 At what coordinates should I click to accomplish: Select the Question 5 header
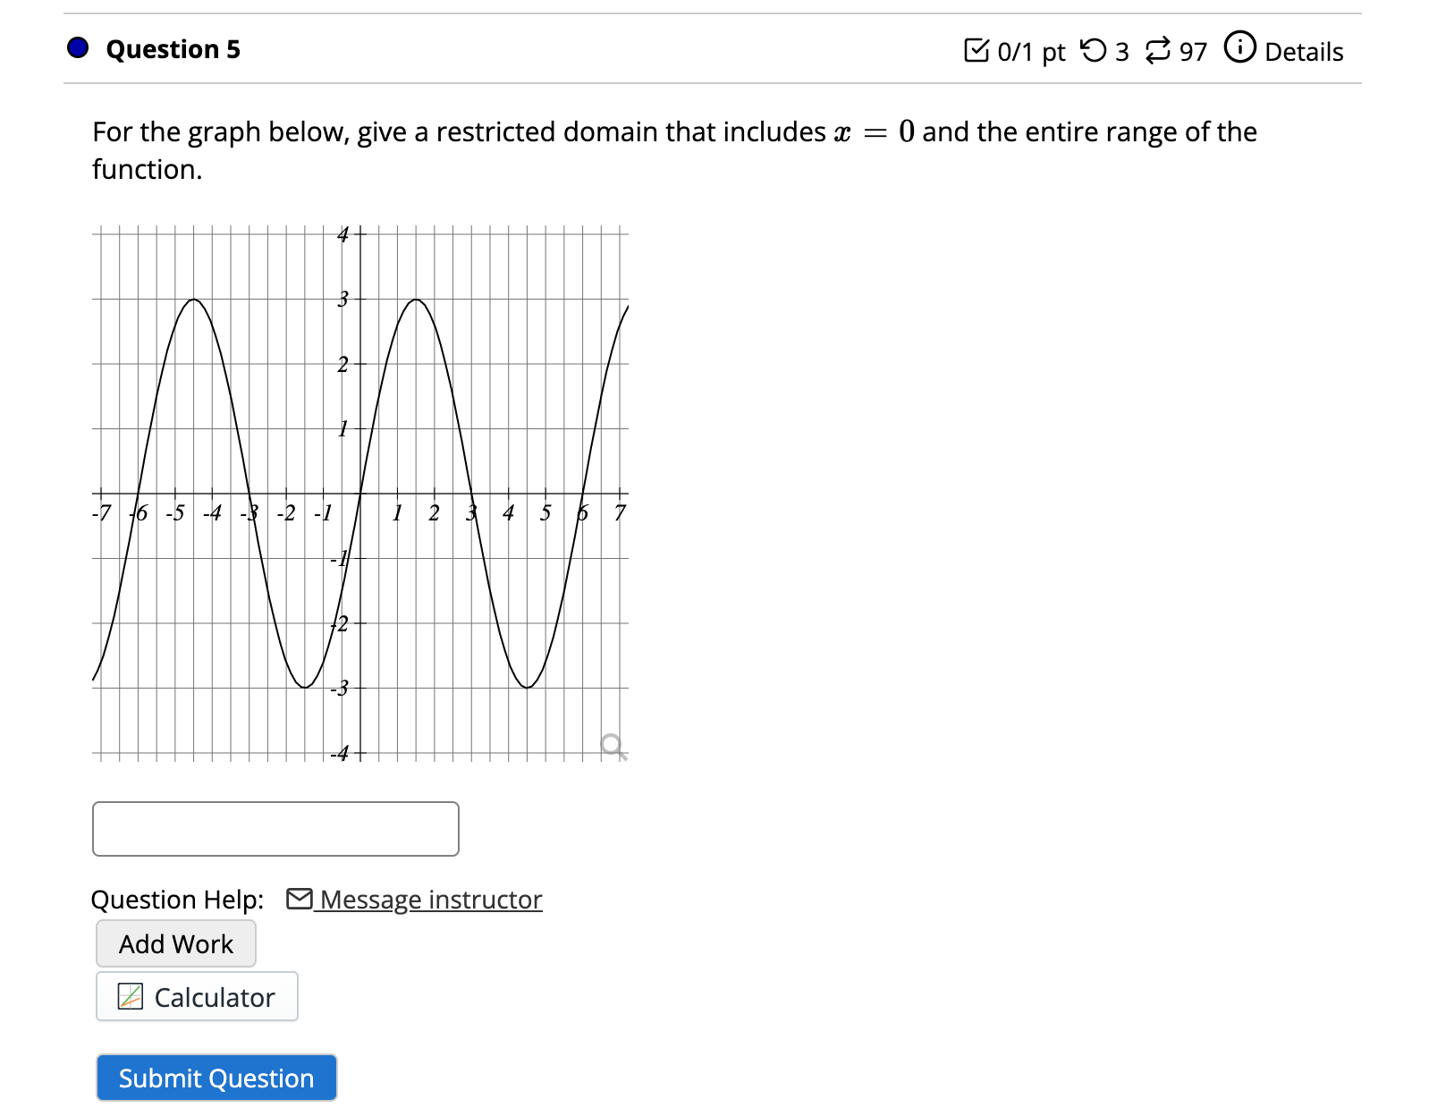[x=173, y=49]
